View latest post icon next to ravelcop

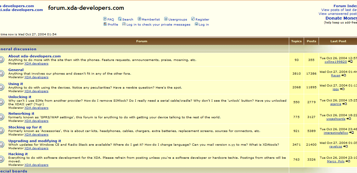pos(345,146)
